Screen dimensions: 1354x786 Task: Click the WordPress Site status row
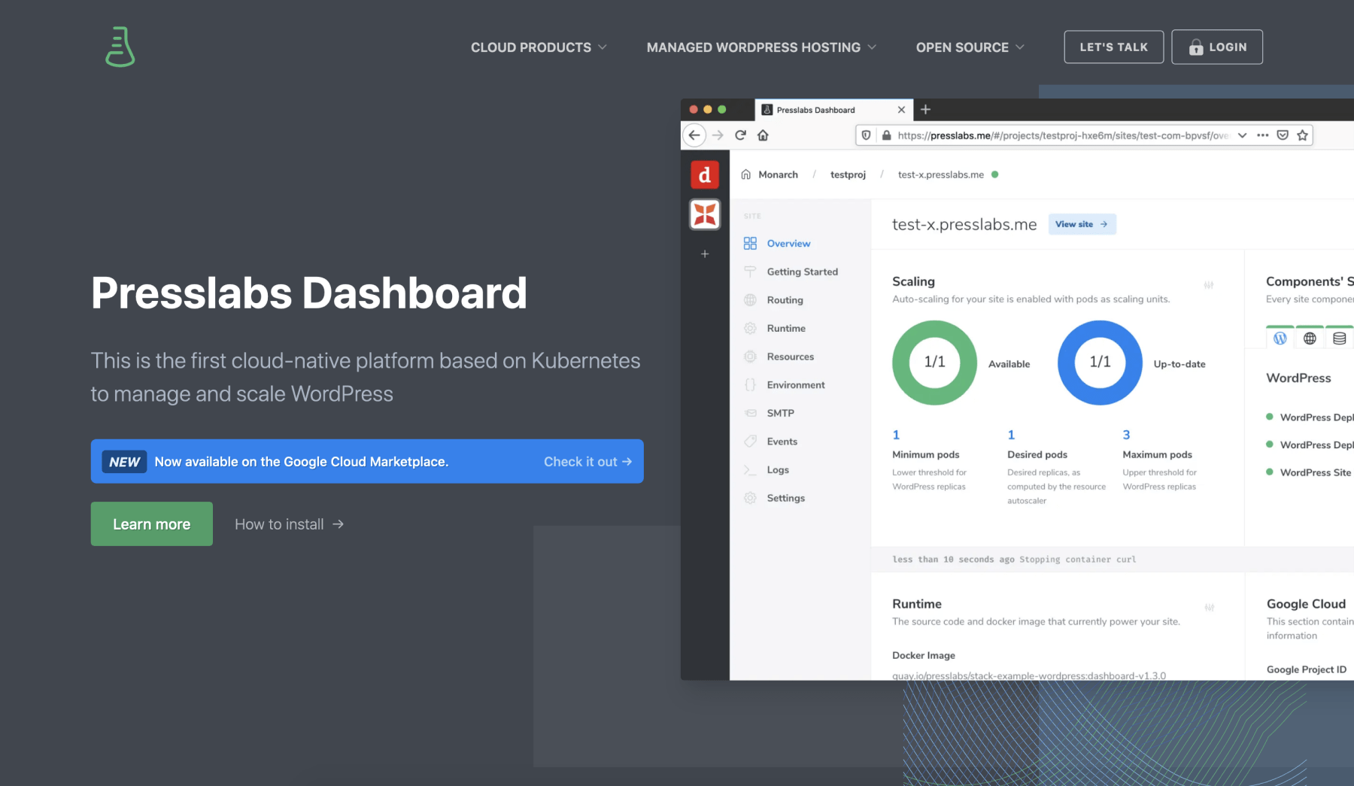click(x=1309, y=472)
